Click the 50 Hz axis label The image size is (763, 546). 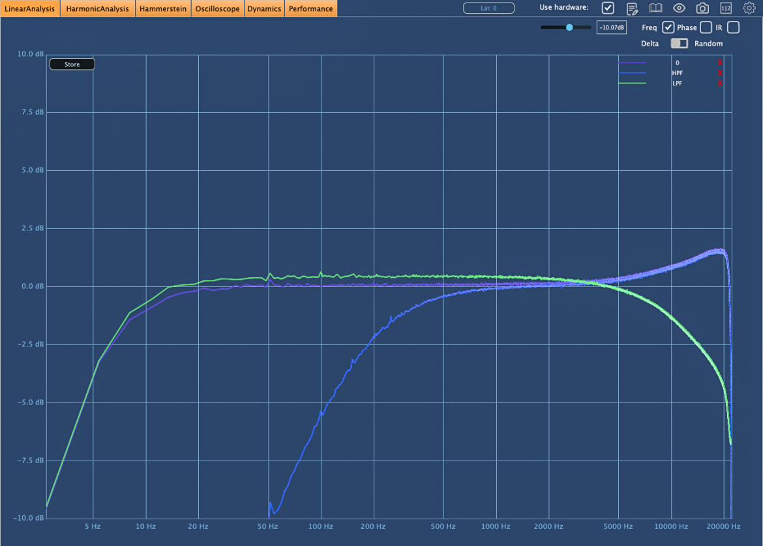(x=267, y=526)
